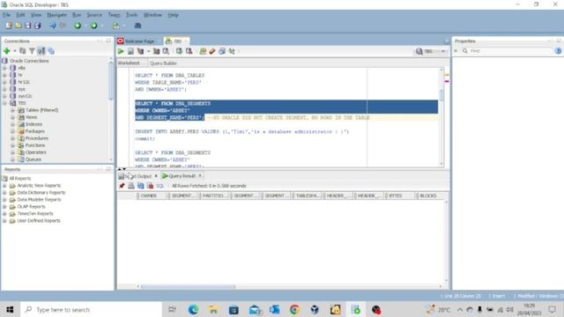Click the Rollback icon in worksheet toolbar

coord(189,51)
